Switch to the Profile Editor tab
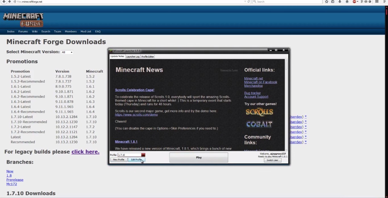The width and height of the screenshot is (388, 198). (148, 56)
